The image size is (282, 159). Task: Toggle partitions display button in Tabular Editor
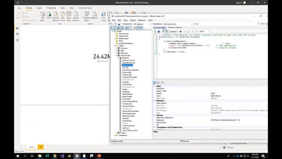(x=122, y=28)
